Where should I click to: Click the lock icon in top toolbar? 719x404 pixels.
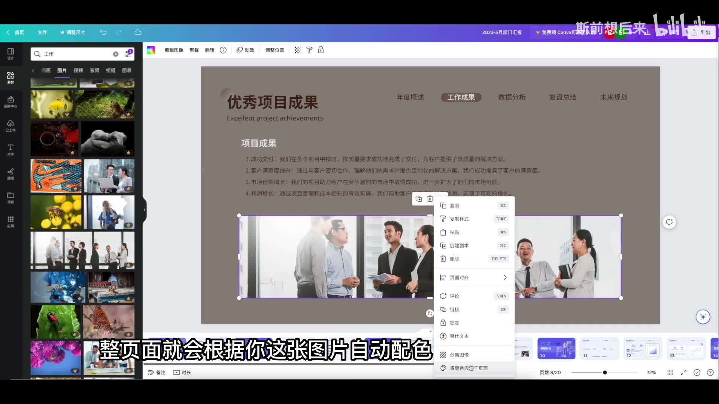(x=321, y=50)
